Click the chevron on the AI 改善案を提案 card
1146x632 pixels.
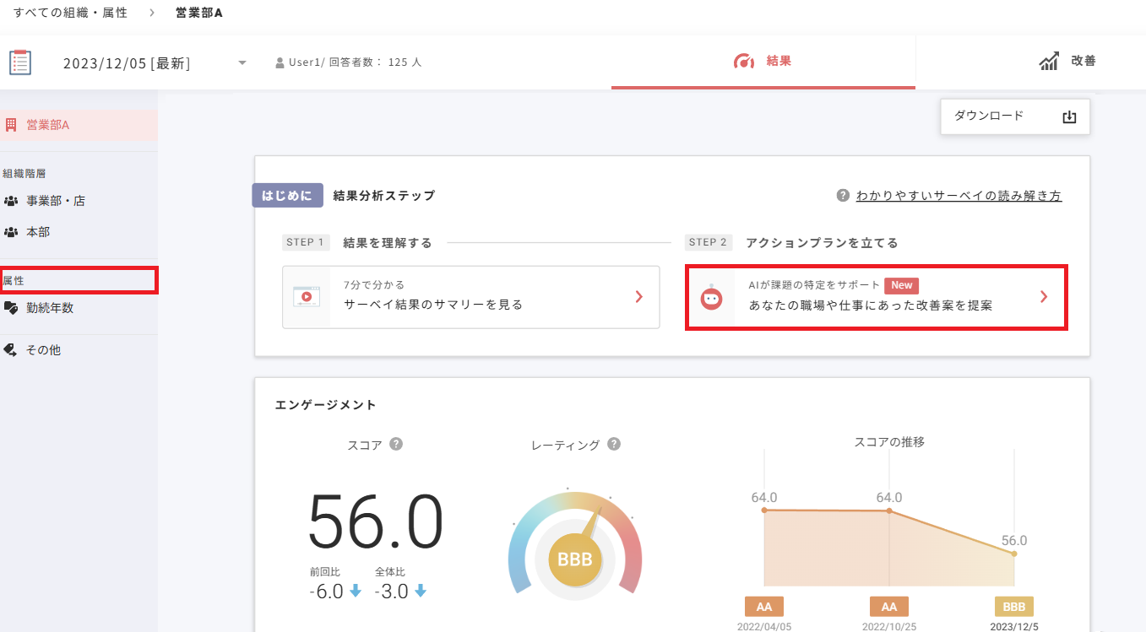click(x=1044, y=297)
